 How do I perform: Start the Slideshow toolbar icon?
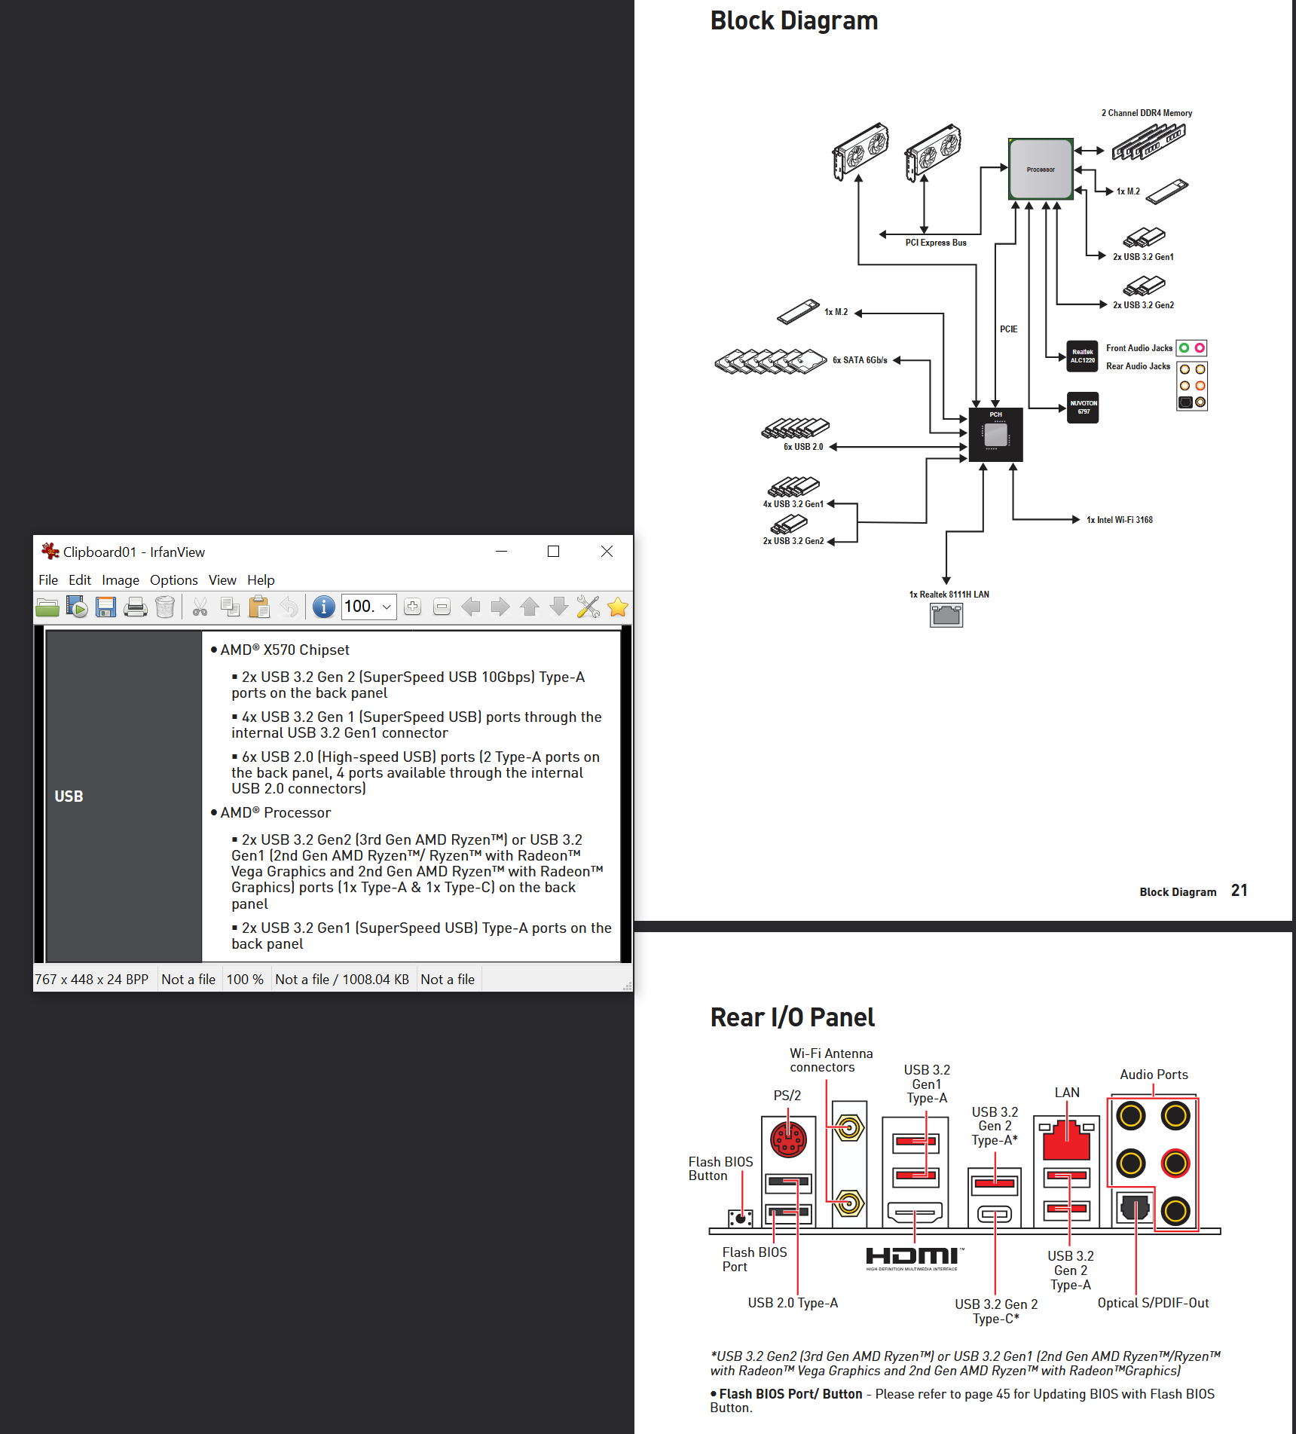point(77,607)
